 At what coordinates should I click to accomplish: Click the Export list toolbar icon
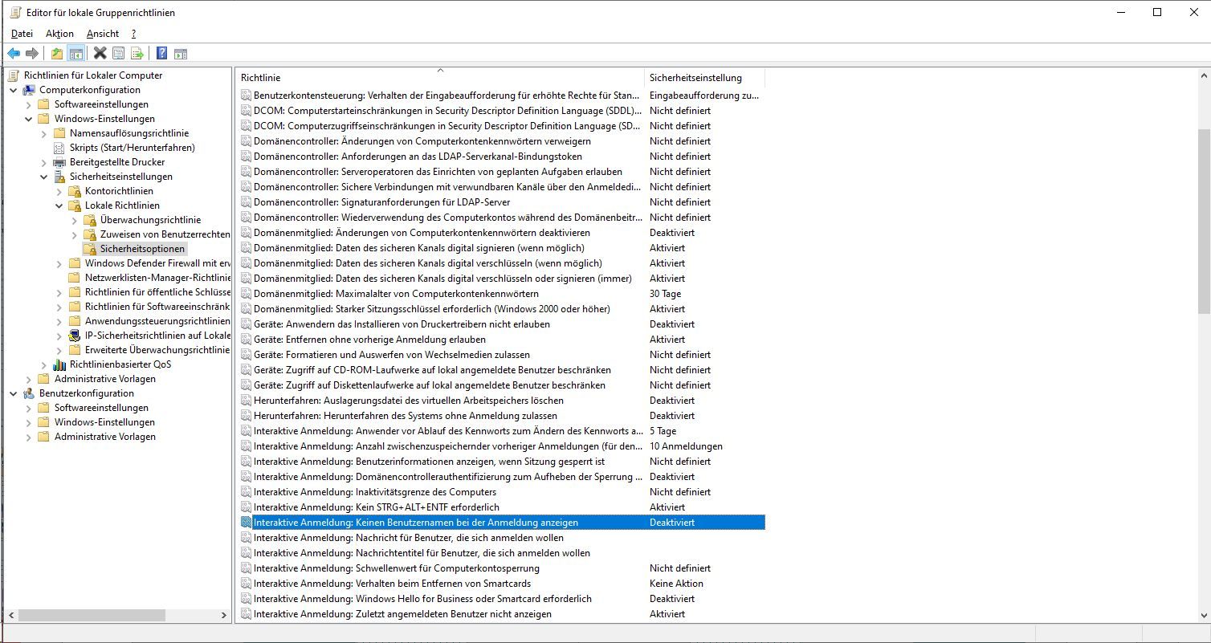(x=137, y=53)
